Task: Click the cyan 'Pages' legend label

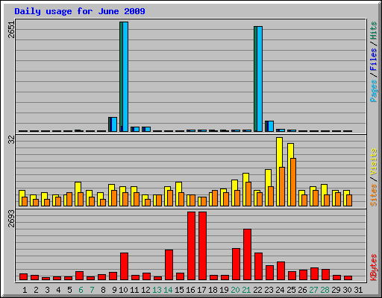Action: 374,91
